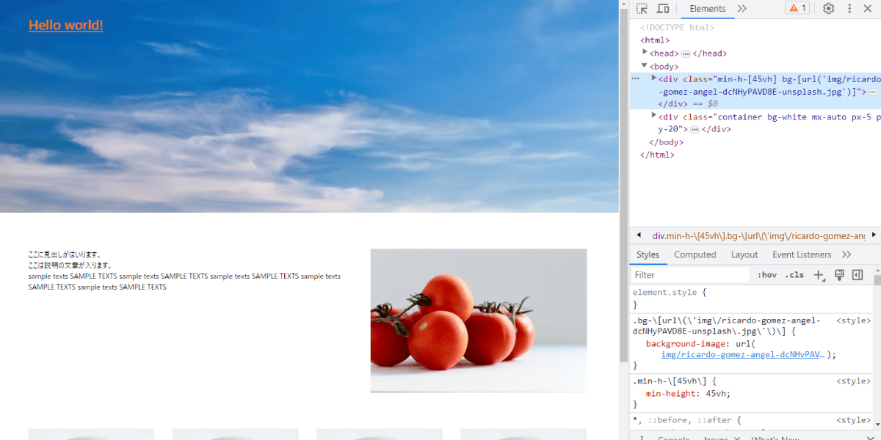This screenshot has height=440, width=881.
Task: Open the Layout tab
Action: 744,254
